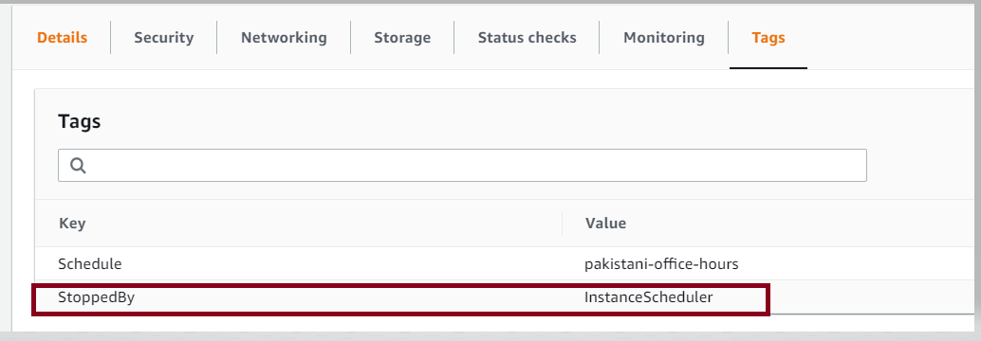This screenshot has width=981, height=341.
Task: Click the InstanceScheduler tag value
Action: click(x=649, y=298)
